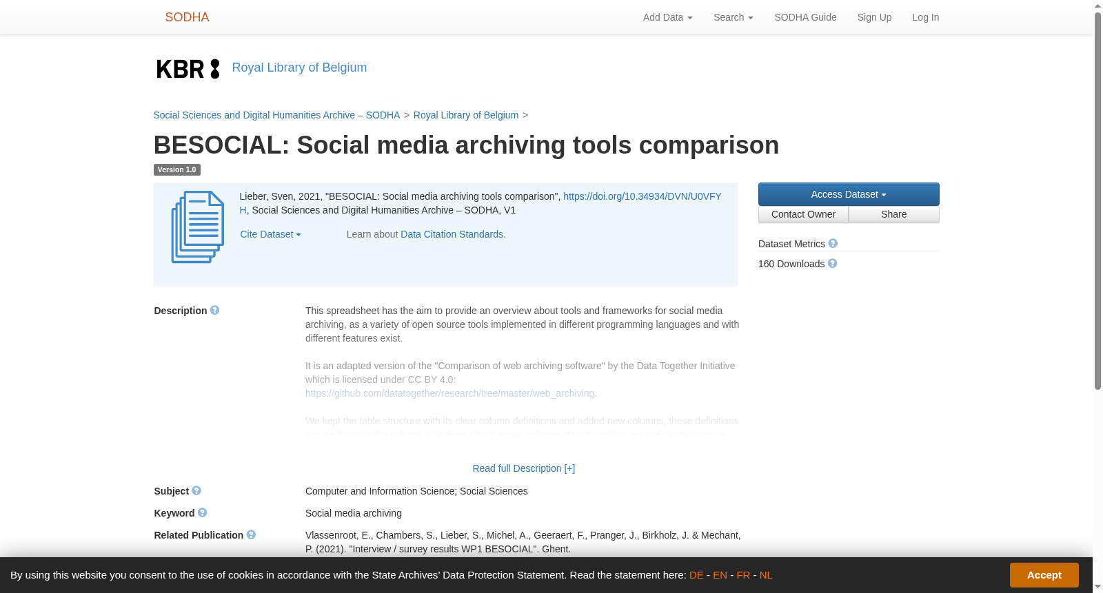Expand the Add Data dropdown menu
The width and height of the screenshot is (1103, 593).
667,17
